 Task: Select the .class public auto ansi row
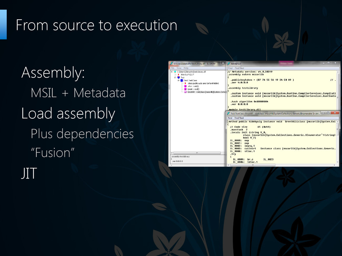pos(203,83)
